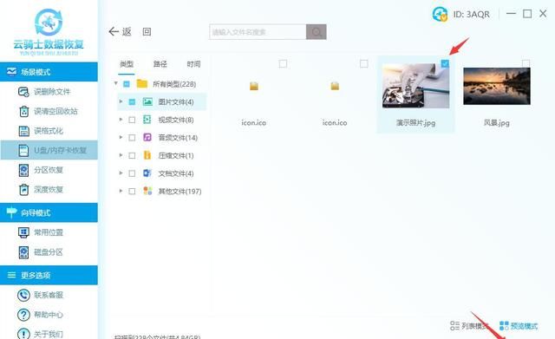Screen dimensions: 555x339
Task: Select the 演示照片.jpg thumbnail
Action: [416, 86]
